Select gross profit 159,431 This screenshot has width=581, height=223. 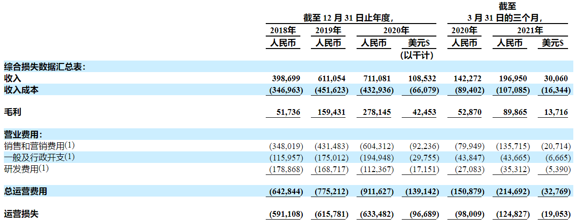[x=331, y=112]
